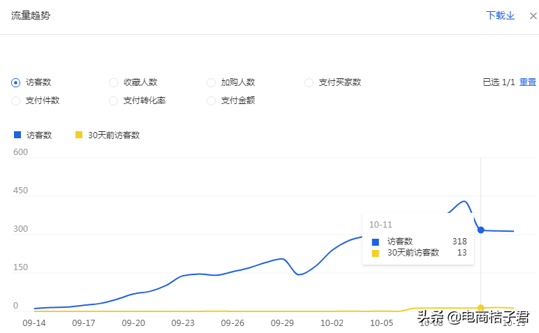Click the 09-23 x-axis date label
Image resolution: width=539 pixels, height=333 pixels.
click(183, 323)
